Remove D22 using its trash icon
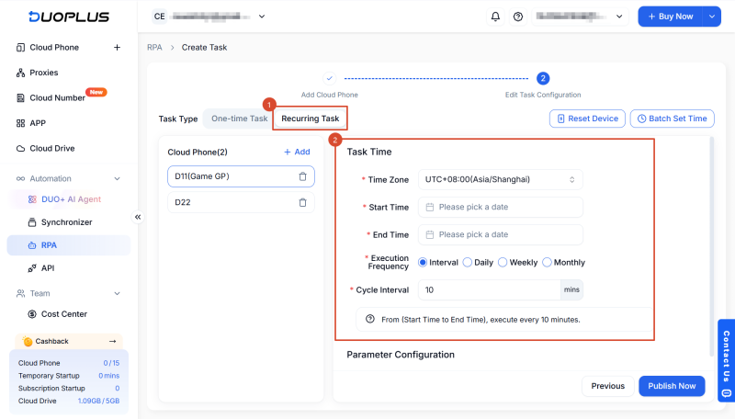The height and width of the screenshot is (419, 735). point(303,202)
